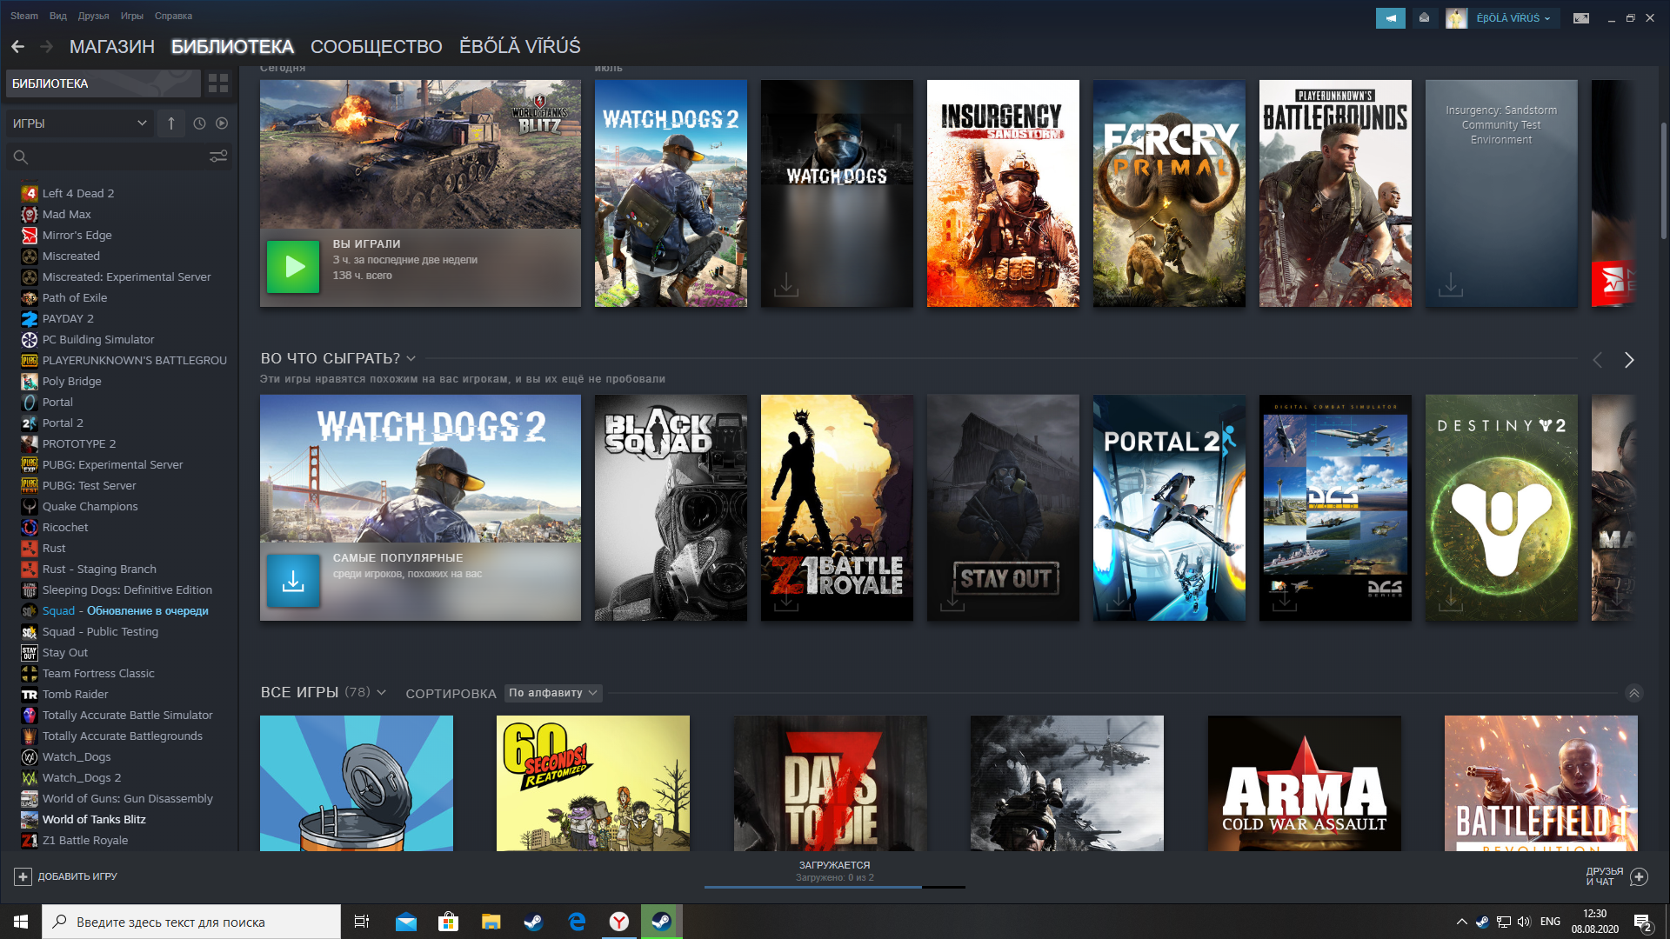Open volume control in system tray
This screenshot has width=1670, height=939.
click(x=1524, y=922)
